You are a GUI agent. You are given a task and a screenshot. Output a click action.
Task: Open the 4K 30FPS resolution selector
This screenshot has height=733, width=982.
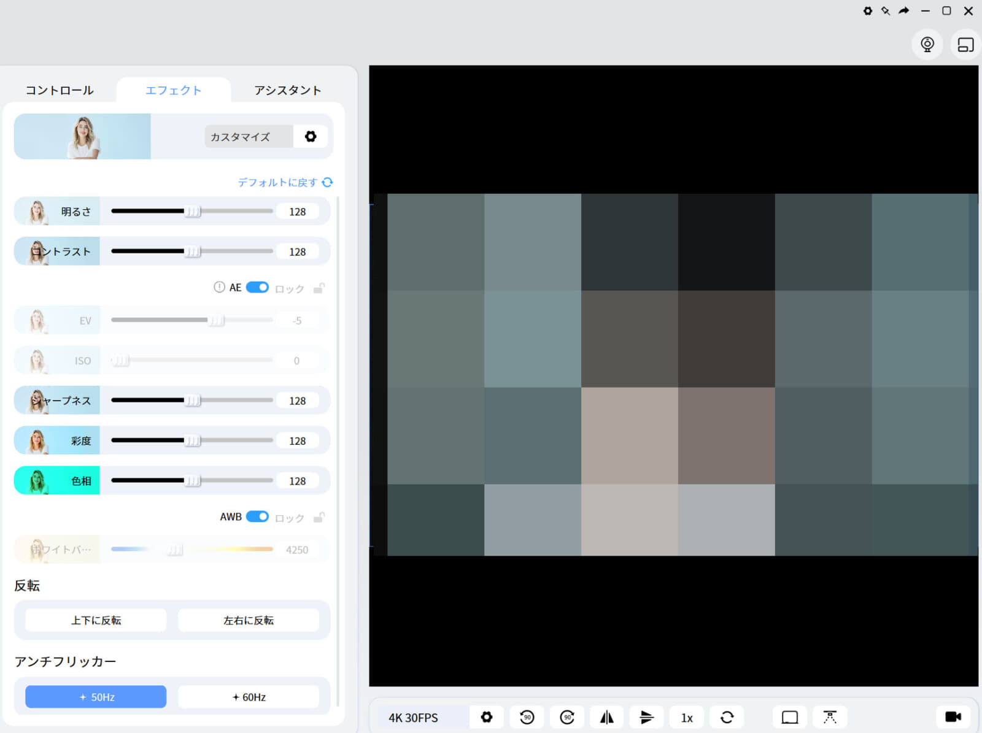tap(413, 718)
